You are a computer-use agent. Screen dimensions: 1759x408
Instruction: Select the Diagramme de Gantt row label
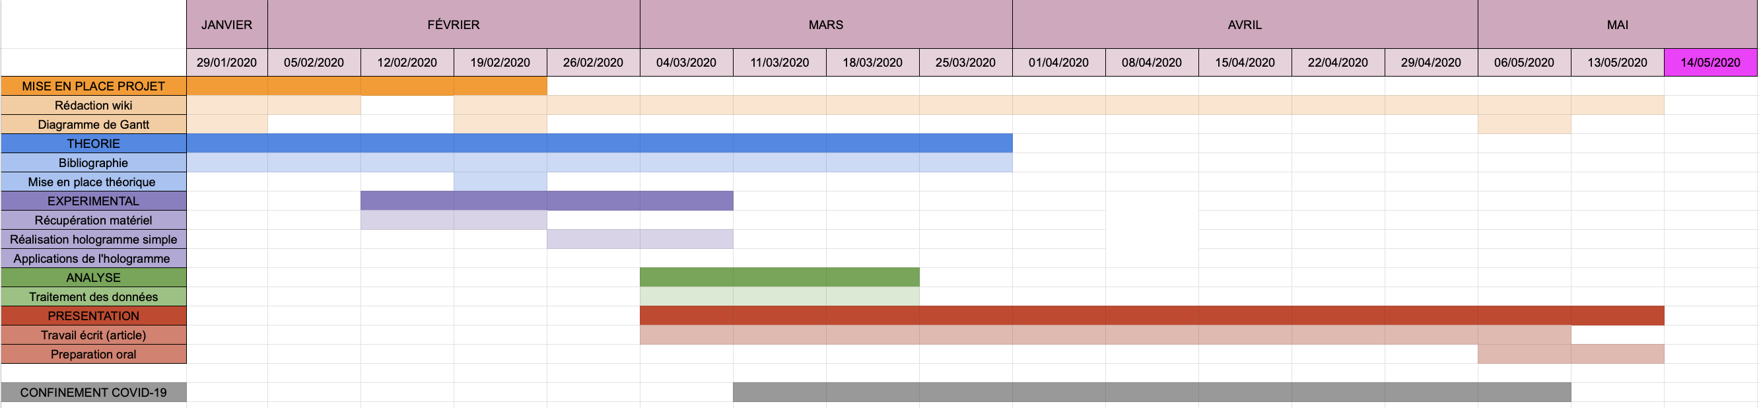click(94, 124)
